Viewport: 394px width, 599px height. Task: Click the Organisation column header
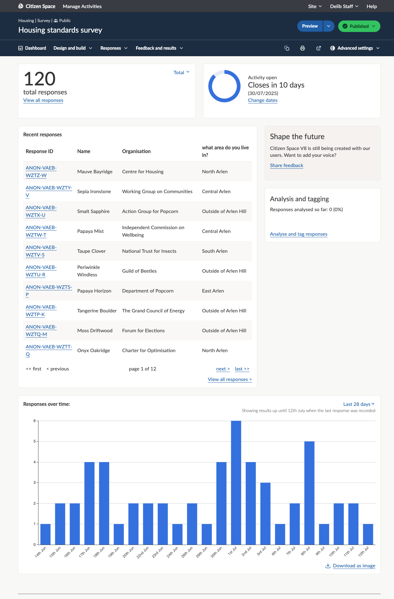[x=136, y=151]
